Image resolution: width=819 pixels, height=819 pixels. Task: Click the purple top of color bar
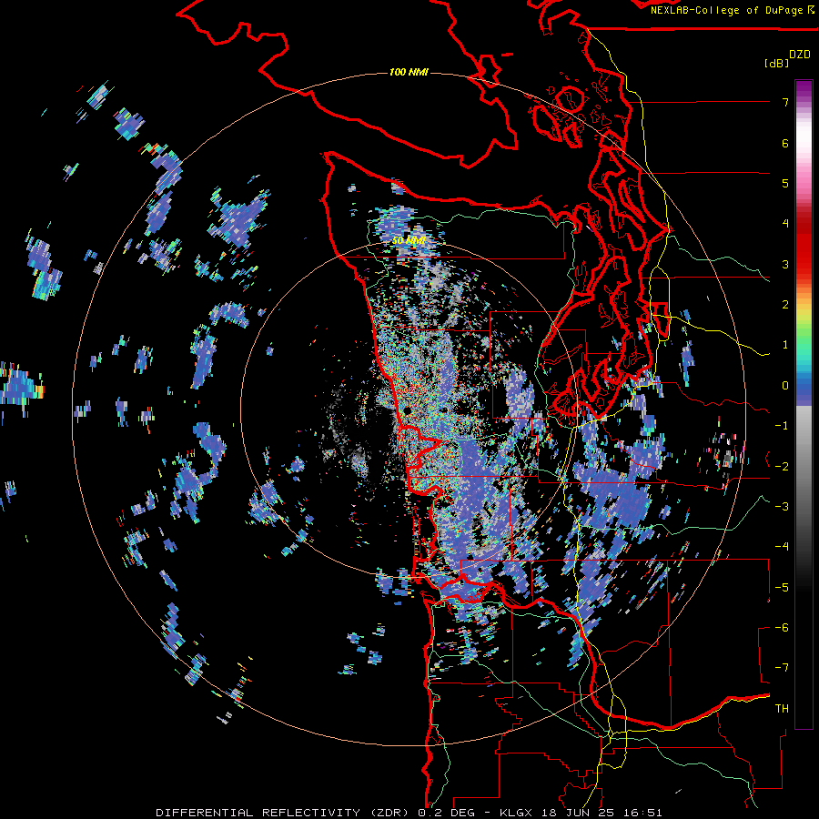pyautogui.click(x=804, y=89)
